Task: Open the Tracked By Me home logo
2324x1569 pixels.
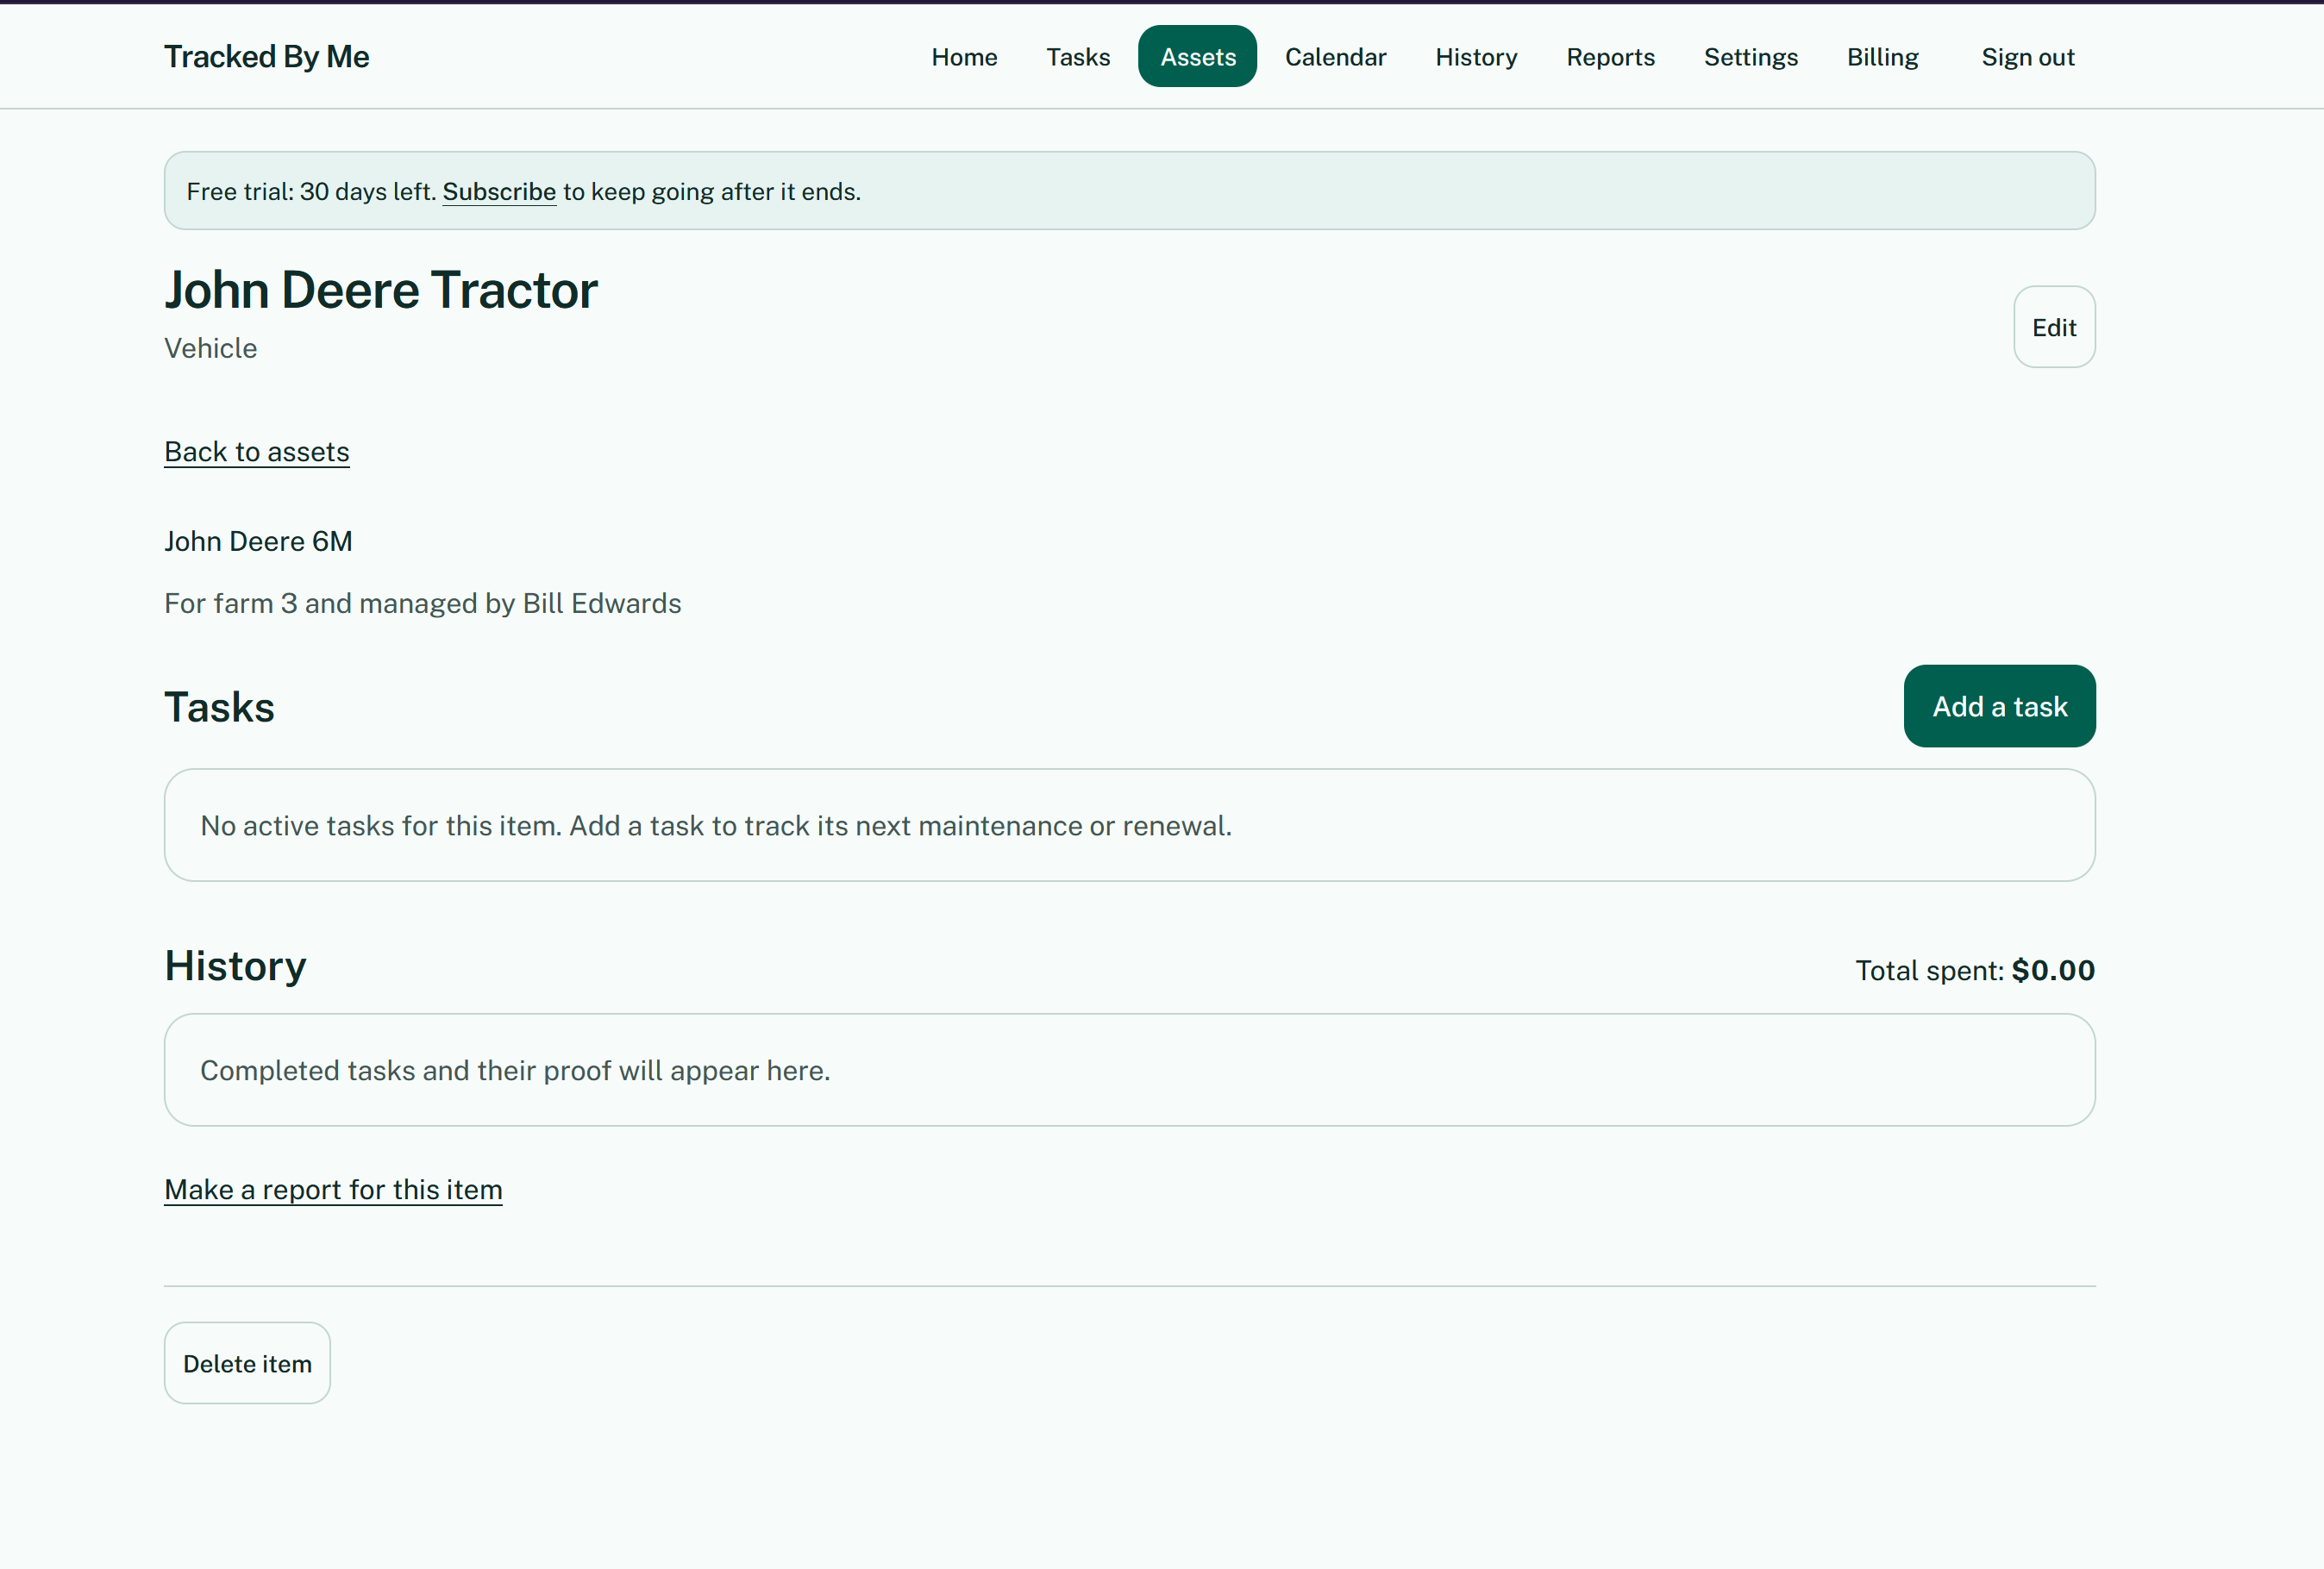Action: coord(266,57)
